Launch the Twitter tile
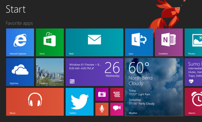 click(79, 102)
